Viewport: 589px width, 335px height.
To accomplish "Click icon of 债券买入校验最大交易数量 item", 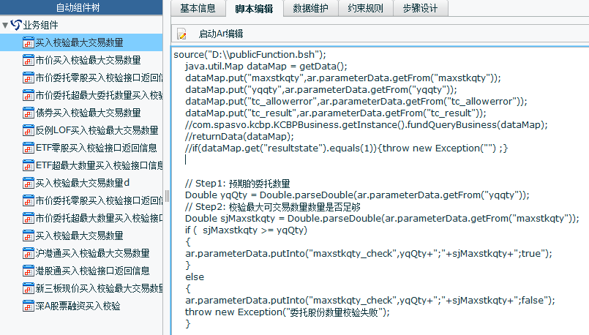I will (29, 113).
